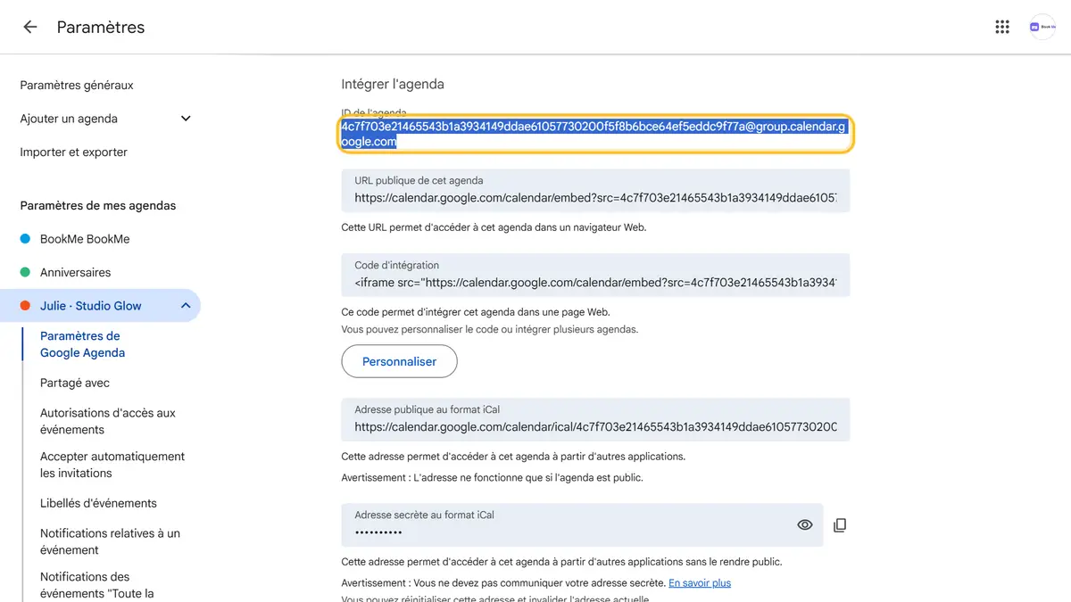Open Paramètres généraux
1071x602 pixels.
point(77,85)
